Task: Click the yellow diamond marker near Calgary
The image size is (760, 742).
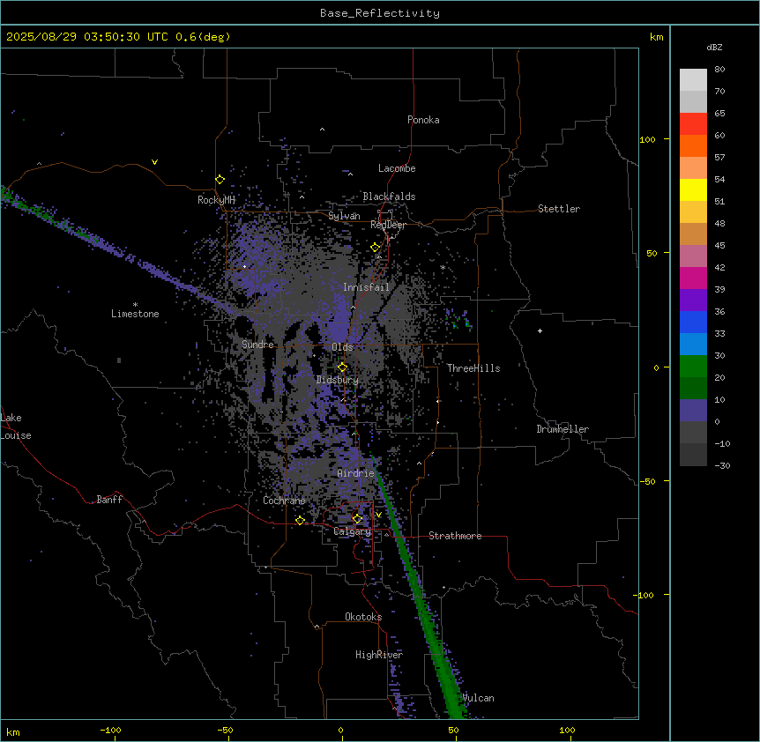Action: click(357, 518)
